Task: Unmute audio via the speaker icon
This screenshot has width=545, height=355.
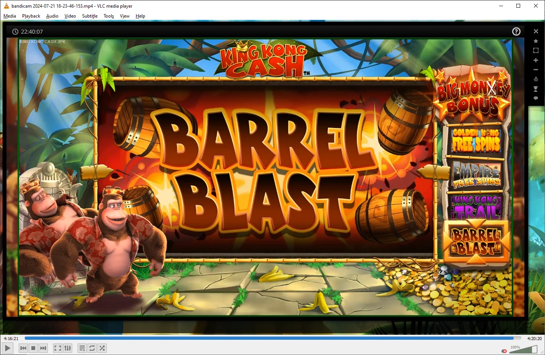Action: click(x=504, y=351)
